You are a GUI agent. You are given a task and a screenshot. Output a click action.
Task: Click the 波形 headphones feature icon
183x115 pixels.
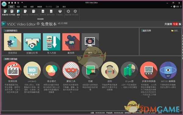coord(110,70)
